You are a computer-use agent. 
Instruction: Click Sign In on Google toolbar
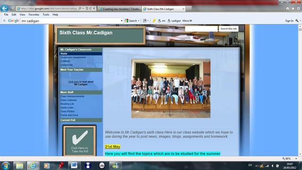click(289, 21)
